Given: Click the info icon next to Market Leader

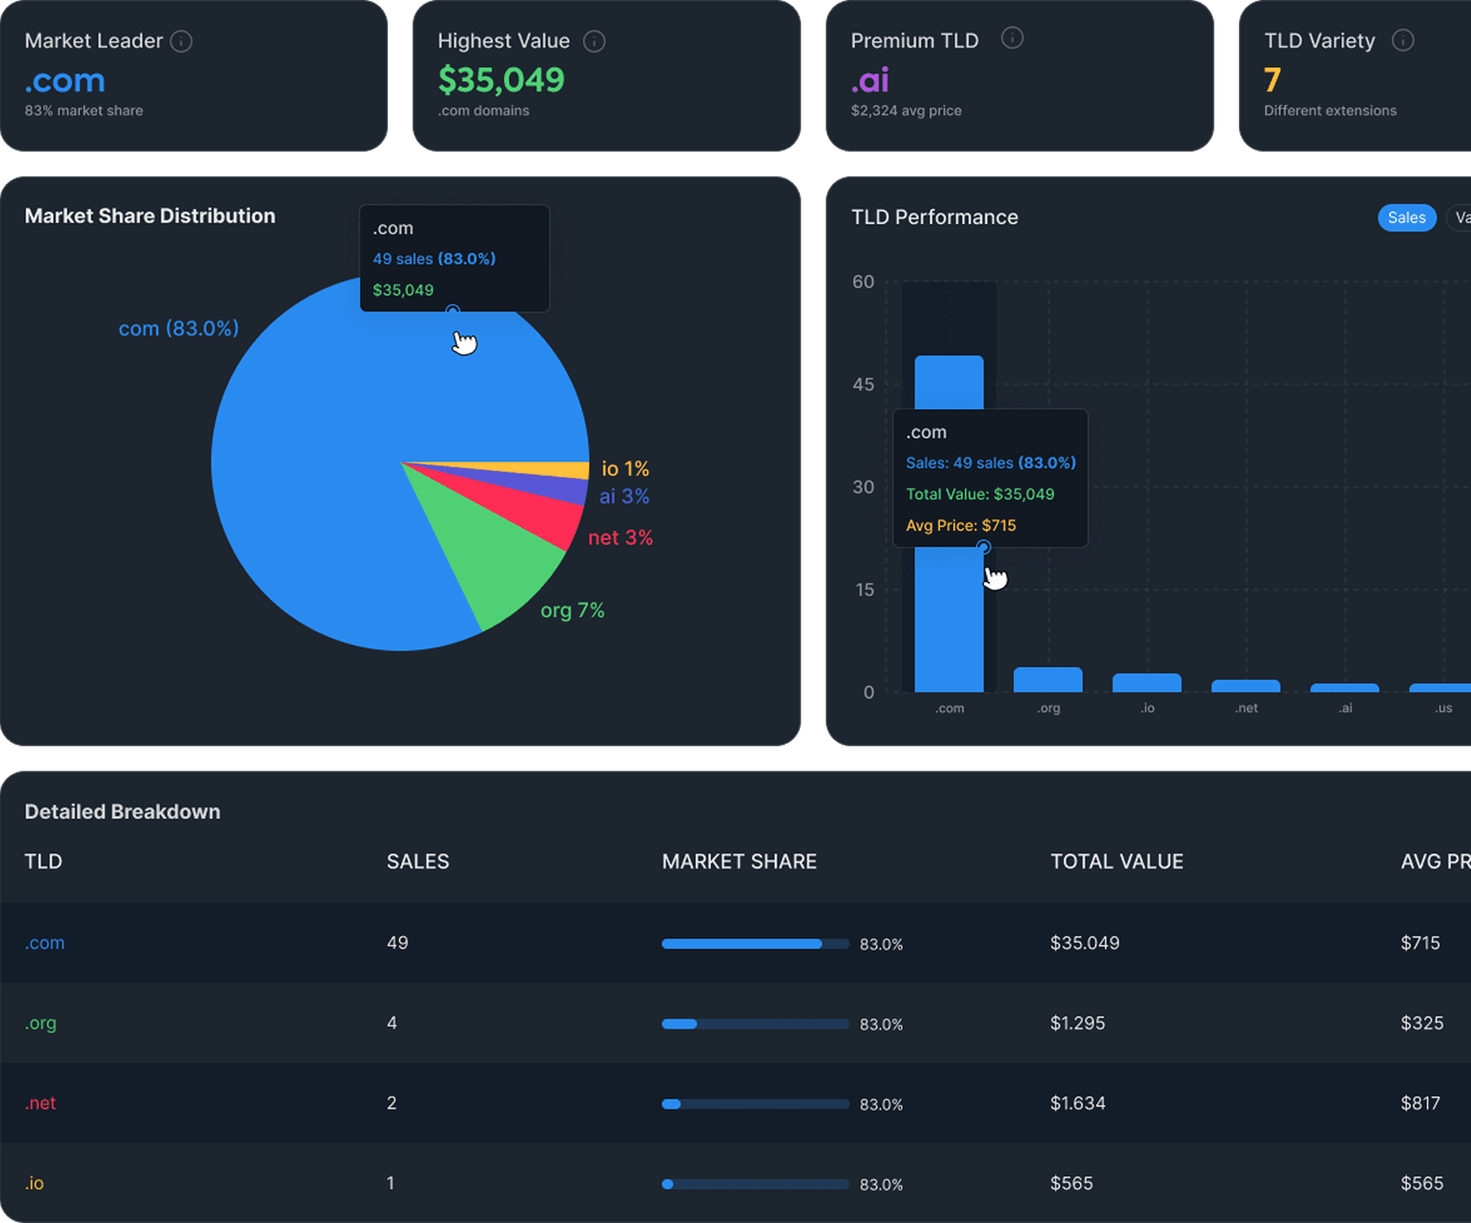Looking at the screenshot, I should pos(182,41).
